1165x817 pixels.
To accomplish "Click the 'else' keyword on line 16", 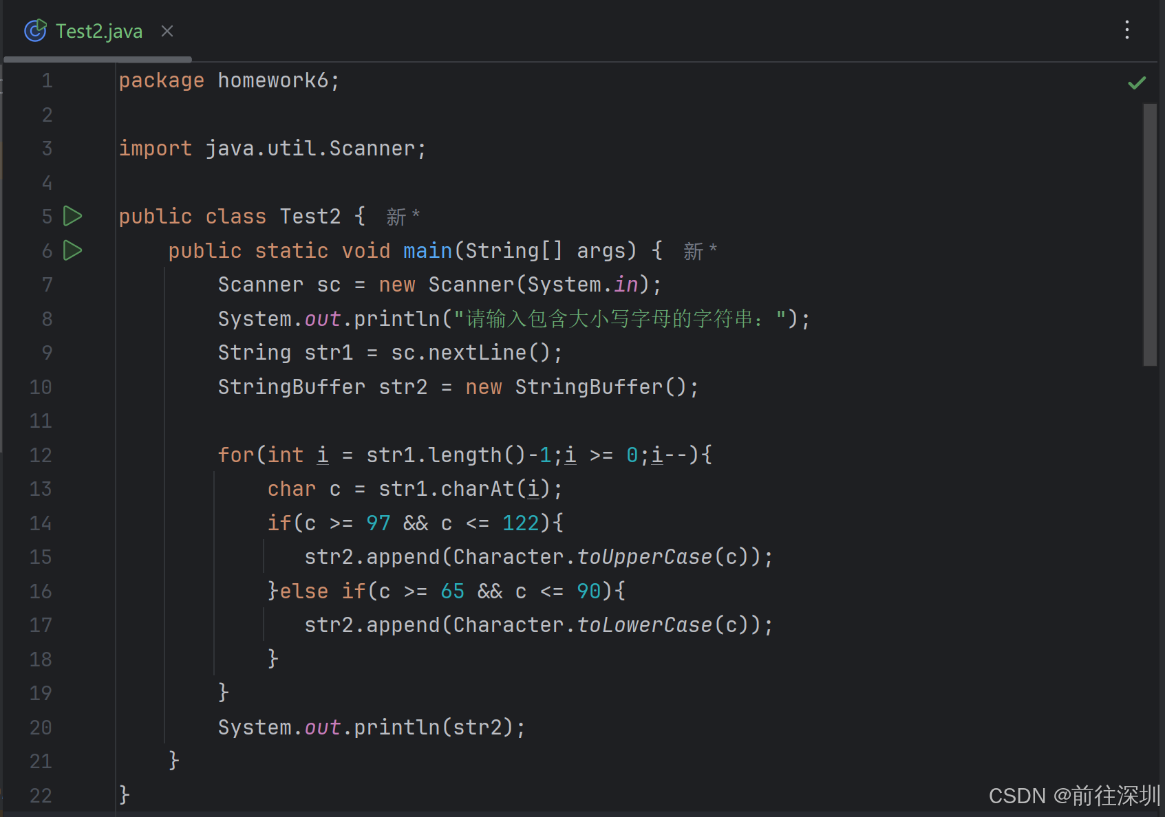I will (x=303, y=591).
